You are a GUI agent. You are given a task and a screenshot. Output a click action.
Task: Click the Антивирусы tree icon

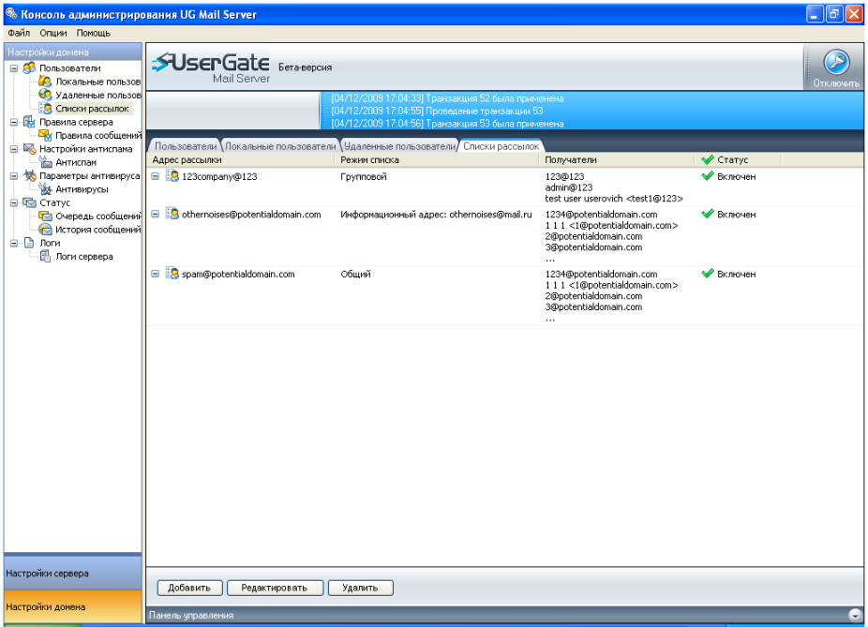(45, 188)
